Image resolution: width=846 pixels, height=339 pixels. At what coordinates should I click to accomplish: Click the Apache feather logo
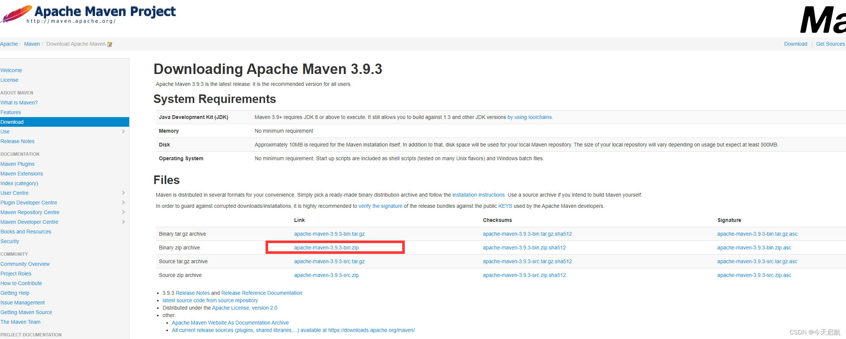coord(16,14)
